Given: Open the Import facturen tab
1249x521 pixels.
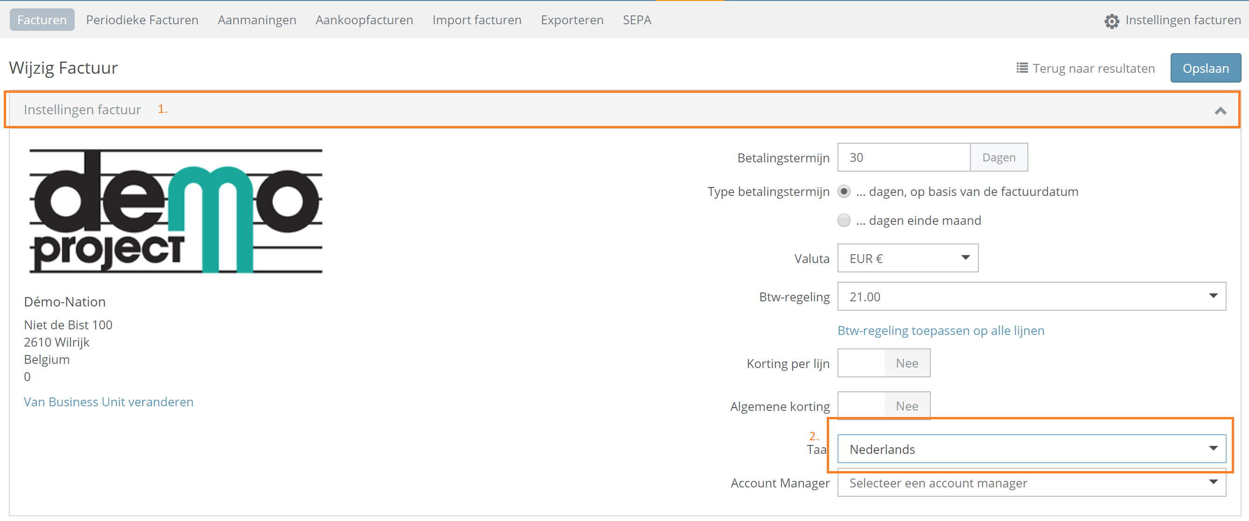Looking at the screenshot, I should pos(477,20).
